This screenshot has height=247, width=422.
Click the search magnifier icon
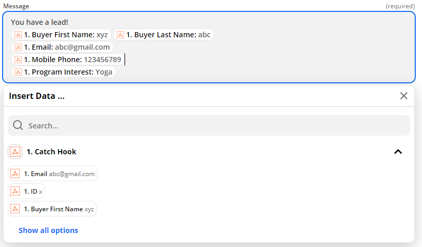[18, 125]
